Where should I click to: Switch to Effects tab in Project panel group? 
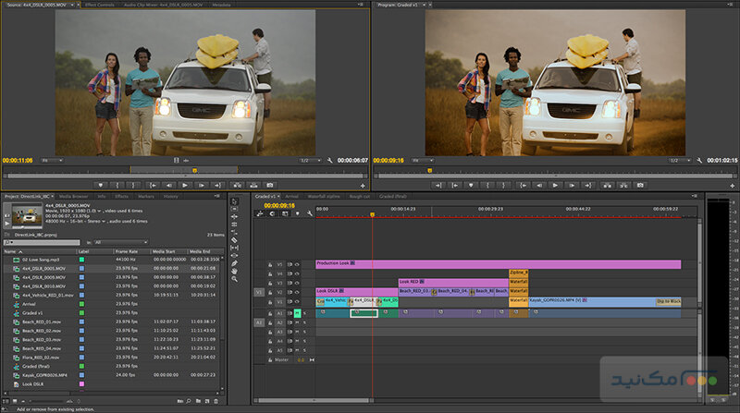122,196
